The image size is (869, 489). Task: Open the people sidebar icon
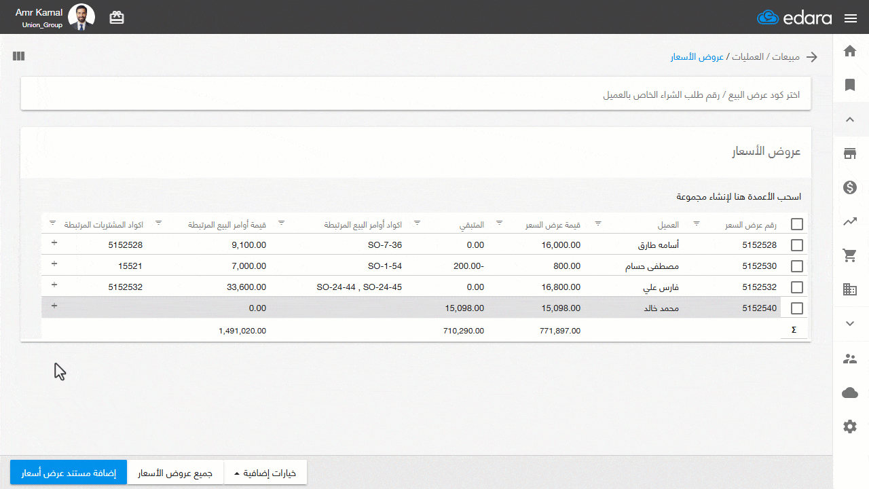coord(850,359)
